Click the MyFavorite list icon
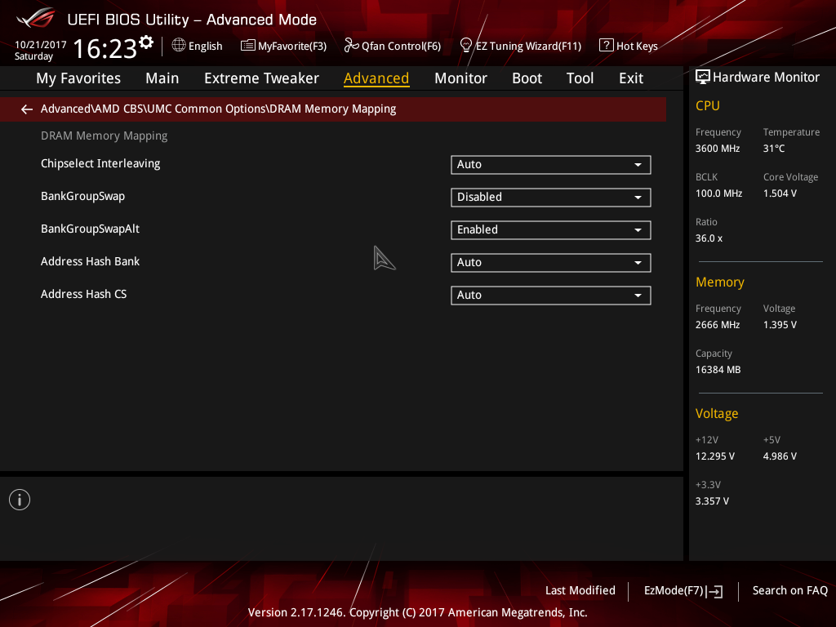Viewport: 836px width, 627px height. click(248, 46)
